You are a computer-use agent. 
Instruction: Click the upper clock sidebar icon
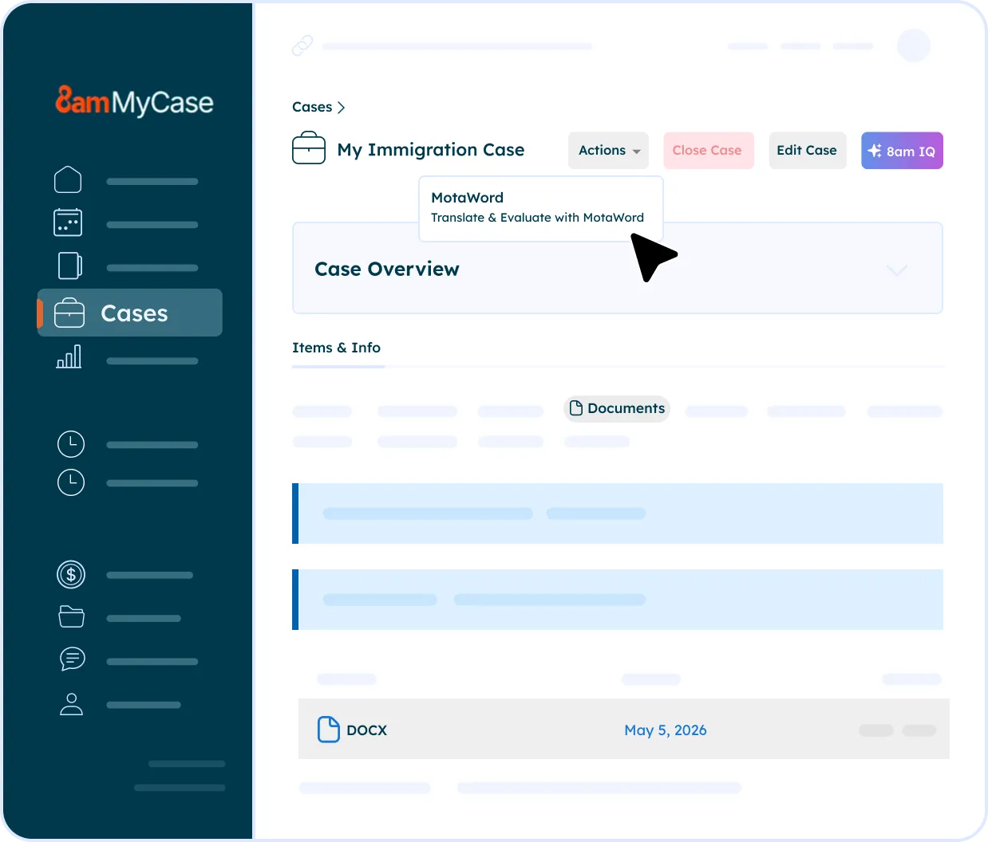(71, 444)
